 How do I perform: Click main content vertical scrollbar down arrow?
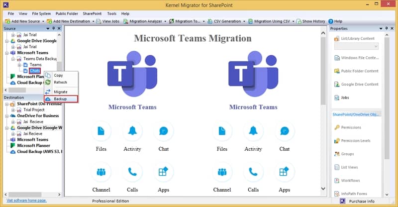click(323, 189)
